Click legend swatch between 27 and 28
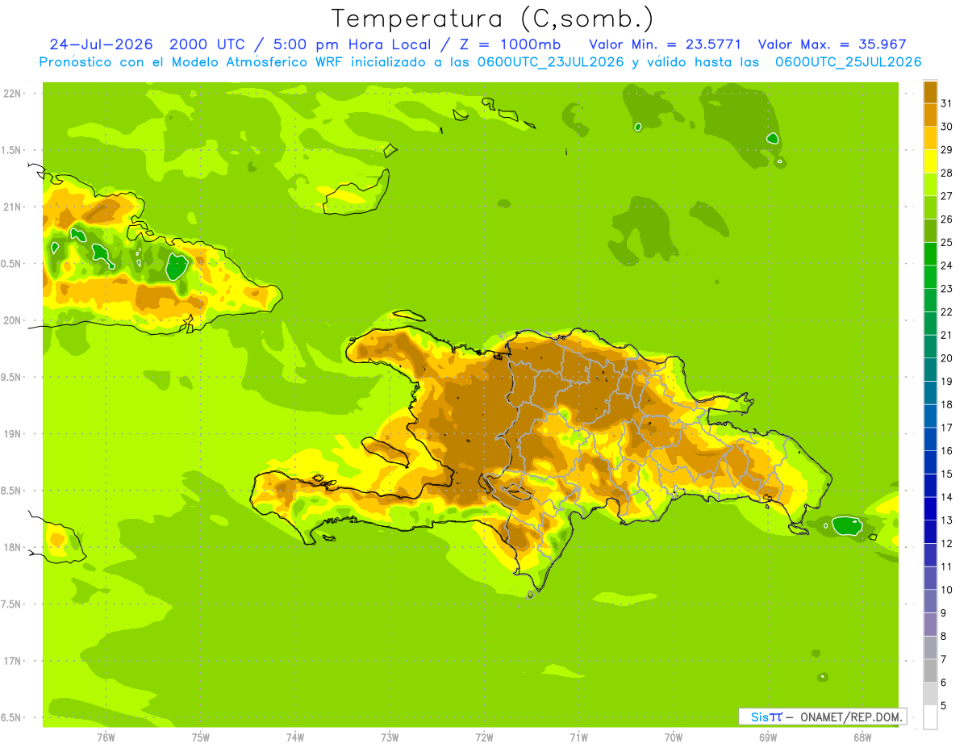Viewport: 968px width, 748px height. click(x=931, y=184)
